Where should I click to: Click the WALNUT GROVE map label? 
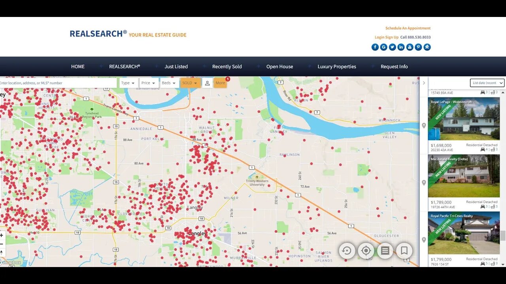207,129
